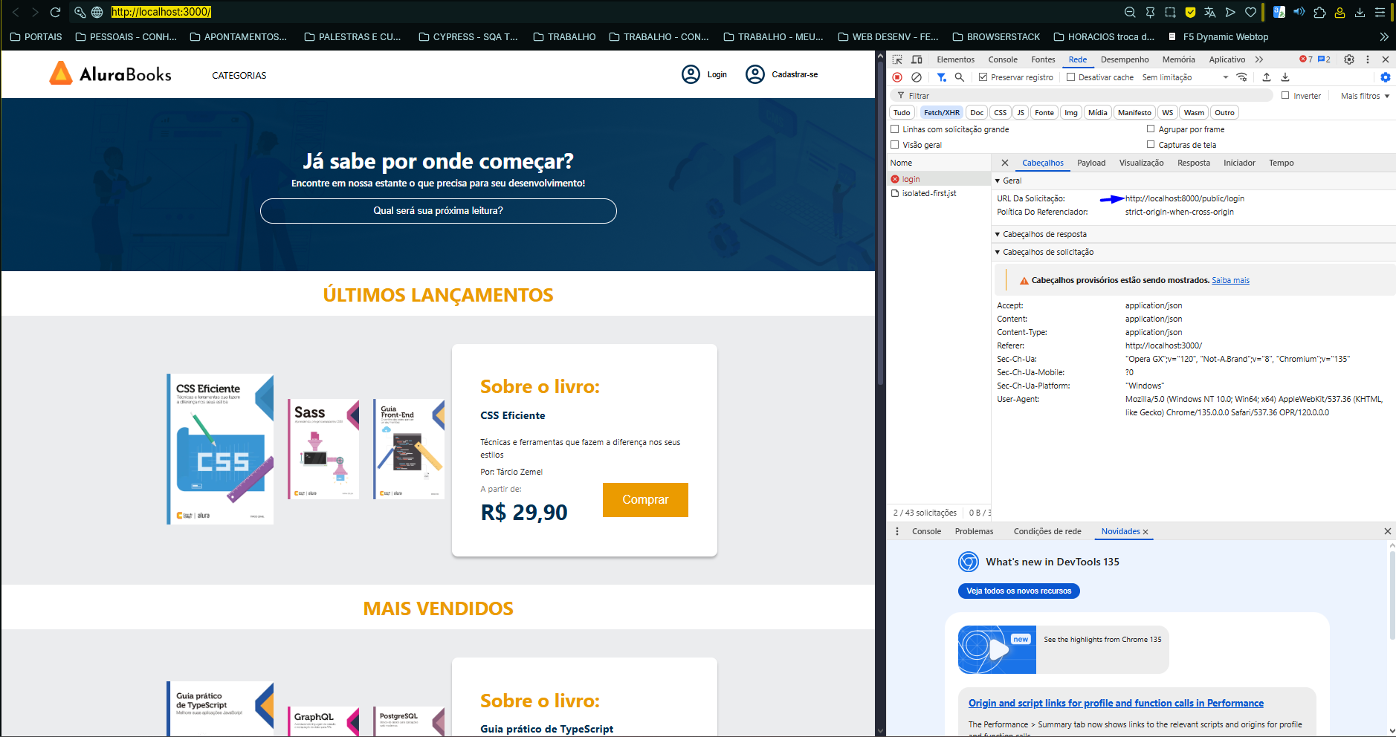
Task: Check the Capturas de tela option
Action: 1151,145
